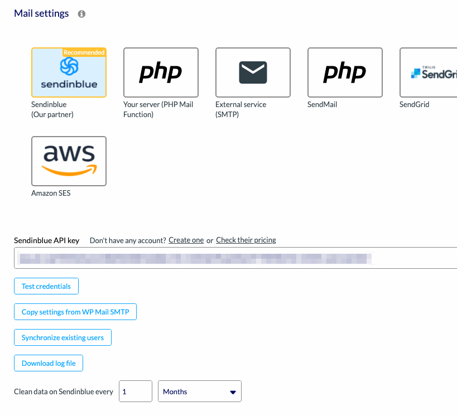This screenshot has height=416, width=457.
Task: Click the 'Sendinblue API key' label
Action: (x=47, y=240)
